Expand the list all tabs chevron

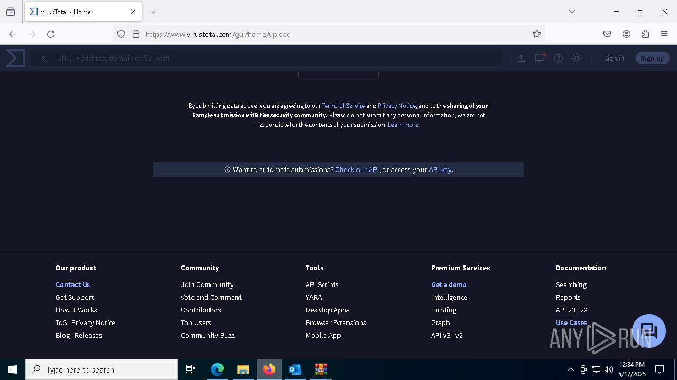point(572,12)
